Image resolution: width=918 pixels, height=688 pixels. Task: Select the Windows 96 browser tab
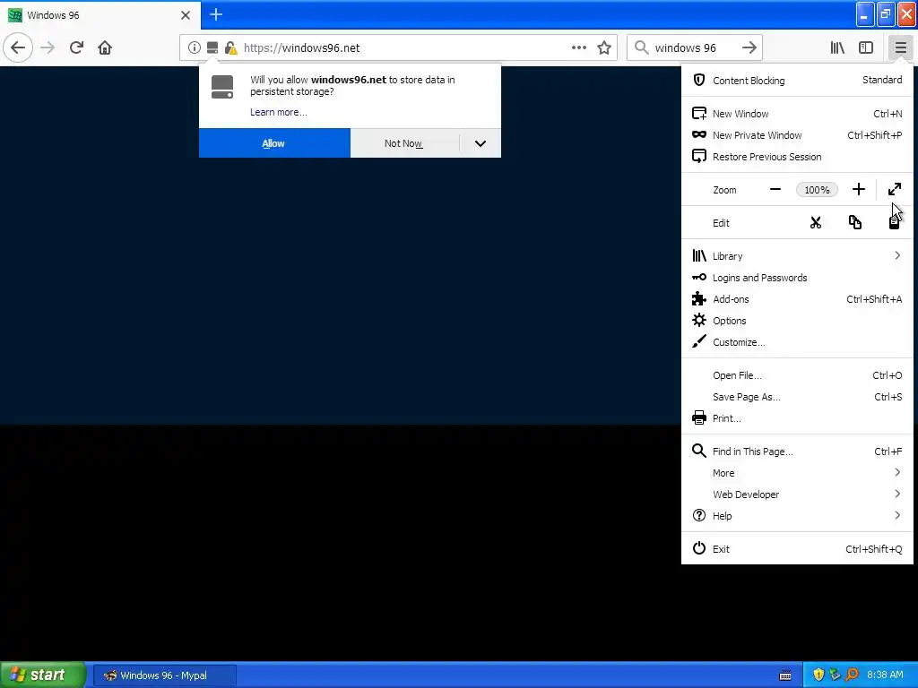click(100, 15)
